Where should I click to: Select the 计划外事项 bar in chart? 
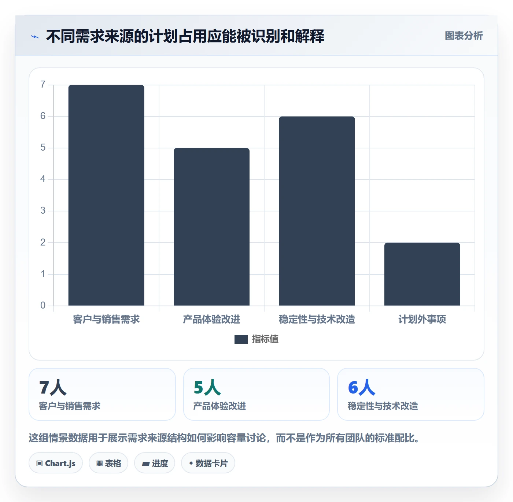[422, 274]
